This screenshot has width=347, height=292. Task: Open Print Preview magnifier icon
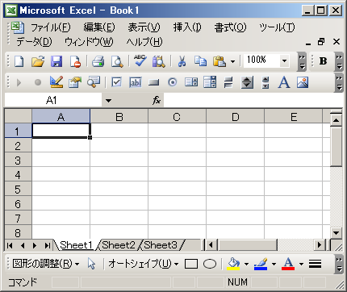(117, 61)
